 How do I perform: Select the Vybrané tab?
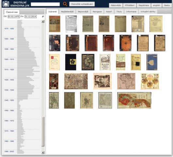coord(53,11)
